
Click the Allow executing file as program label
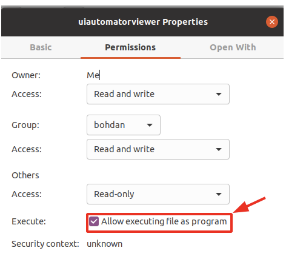coord(164,221)
